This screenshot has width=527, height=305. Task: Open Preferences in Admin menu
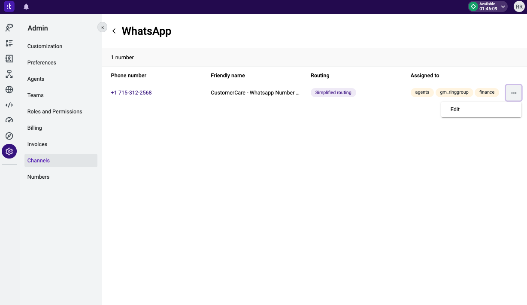(x=42, y=63)
